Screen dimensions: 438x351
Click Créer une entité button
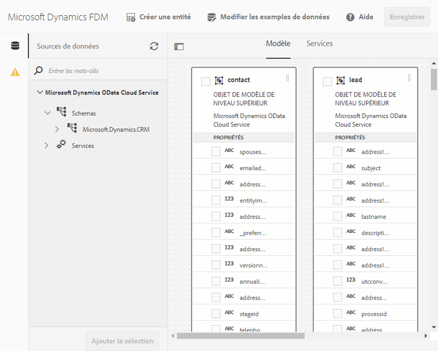click(x=159, y=17)
